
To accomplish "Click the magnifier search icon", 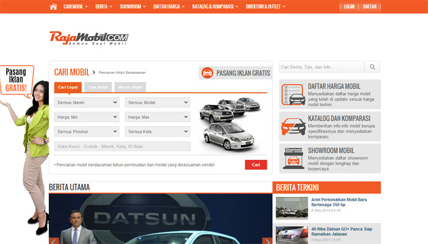I will [372, 66].
